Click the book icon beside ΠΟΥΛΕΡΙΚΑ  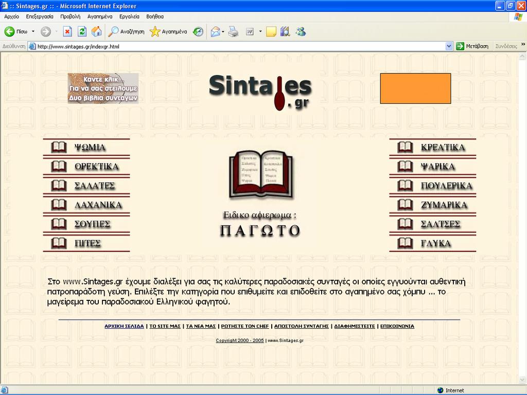(x=405, y=186)
